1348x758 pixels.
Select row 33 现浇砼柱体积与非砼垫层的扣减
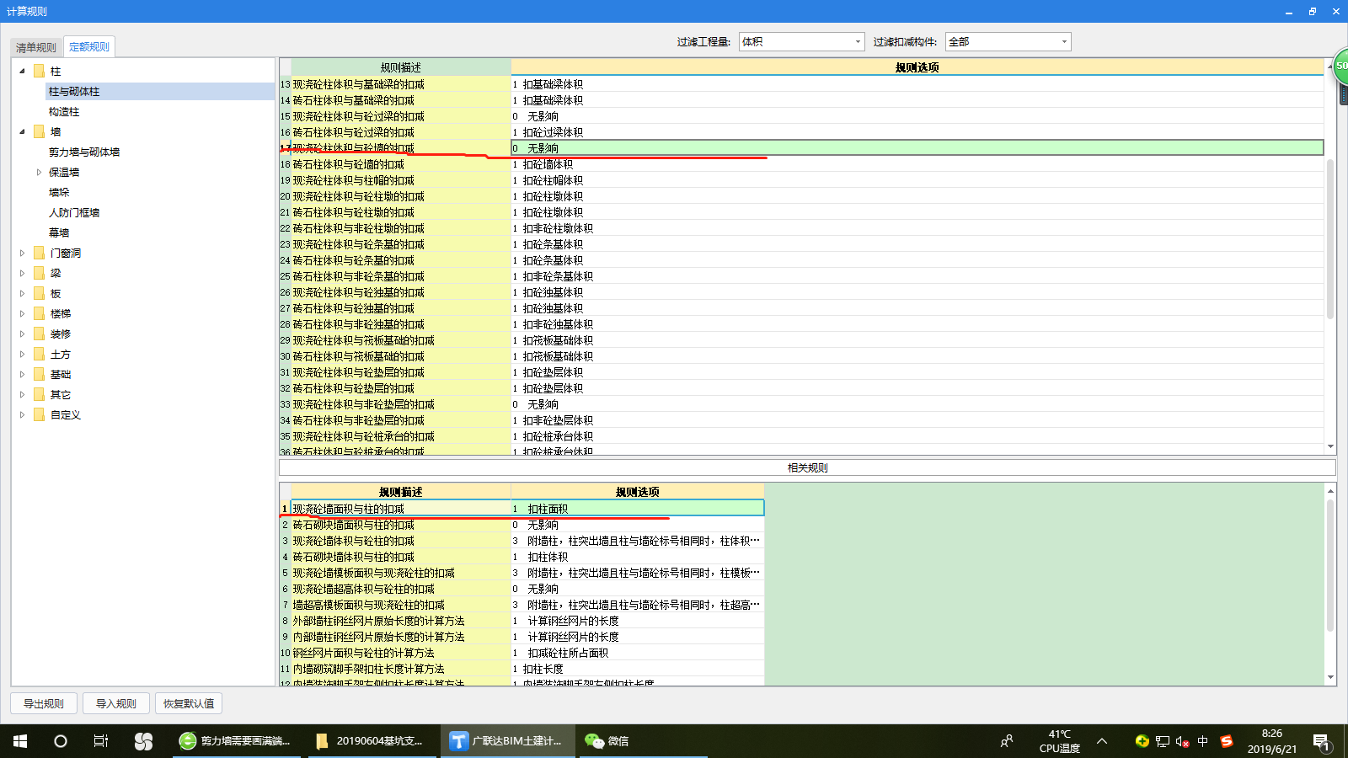(x=401, y=404)
